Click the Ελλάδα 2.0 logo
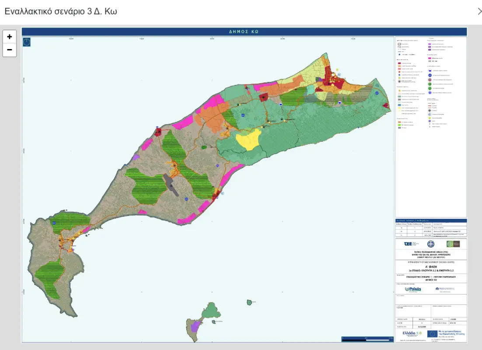Screen dimensions: 482x350 (412, 333)
